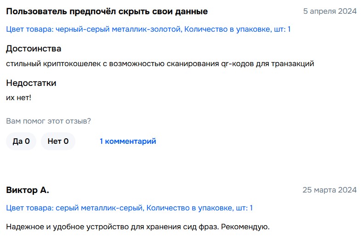The height and width of the screenshot is (238, 362).
Task: Click "Пользователь предпочёл скрыть свои данные" heading
Action: pos(107,11)
